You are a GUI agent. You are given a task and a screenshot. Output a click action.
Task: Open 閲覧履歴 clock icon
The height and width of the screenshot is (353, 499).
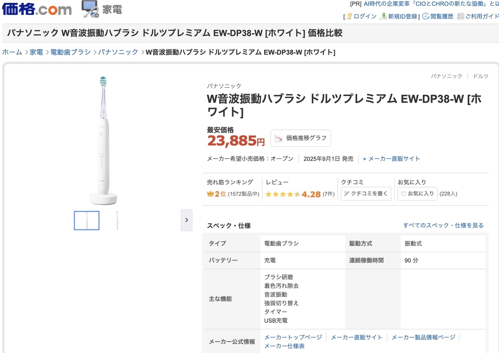click(425, 16)
